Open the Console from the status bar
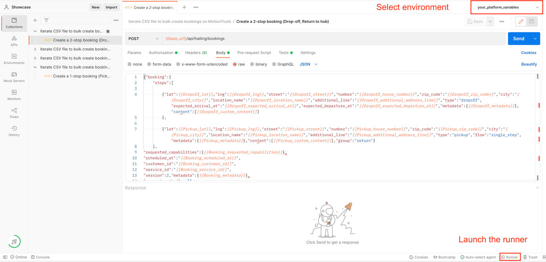 click(x=40, y=257)
